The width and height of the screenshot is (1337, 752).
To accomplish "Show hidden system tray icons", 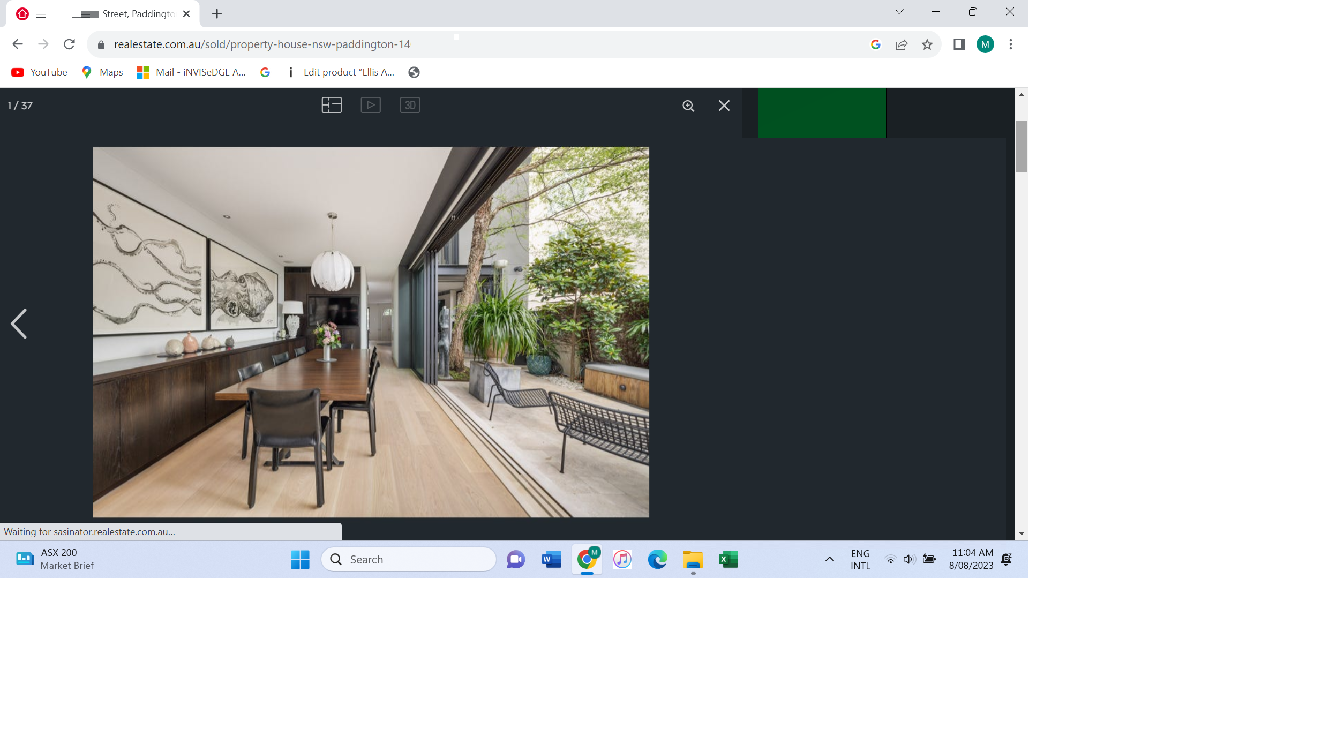I will click(x=829, y=559).
